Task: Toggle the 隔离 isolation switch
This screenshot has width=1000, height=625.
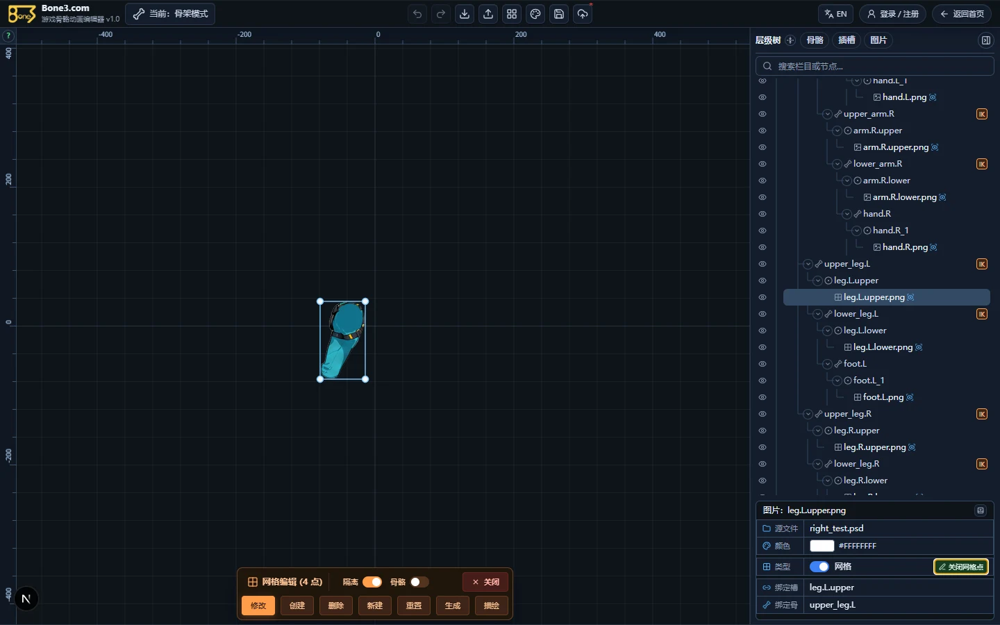Action: point(372,582)
